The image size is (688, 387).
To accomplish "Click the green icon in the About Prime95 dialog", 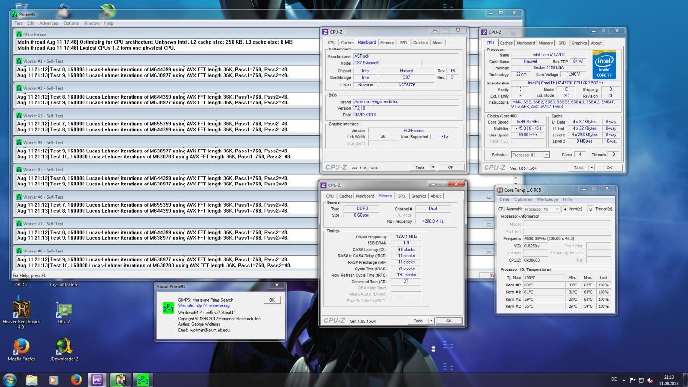I will (168, 308).
